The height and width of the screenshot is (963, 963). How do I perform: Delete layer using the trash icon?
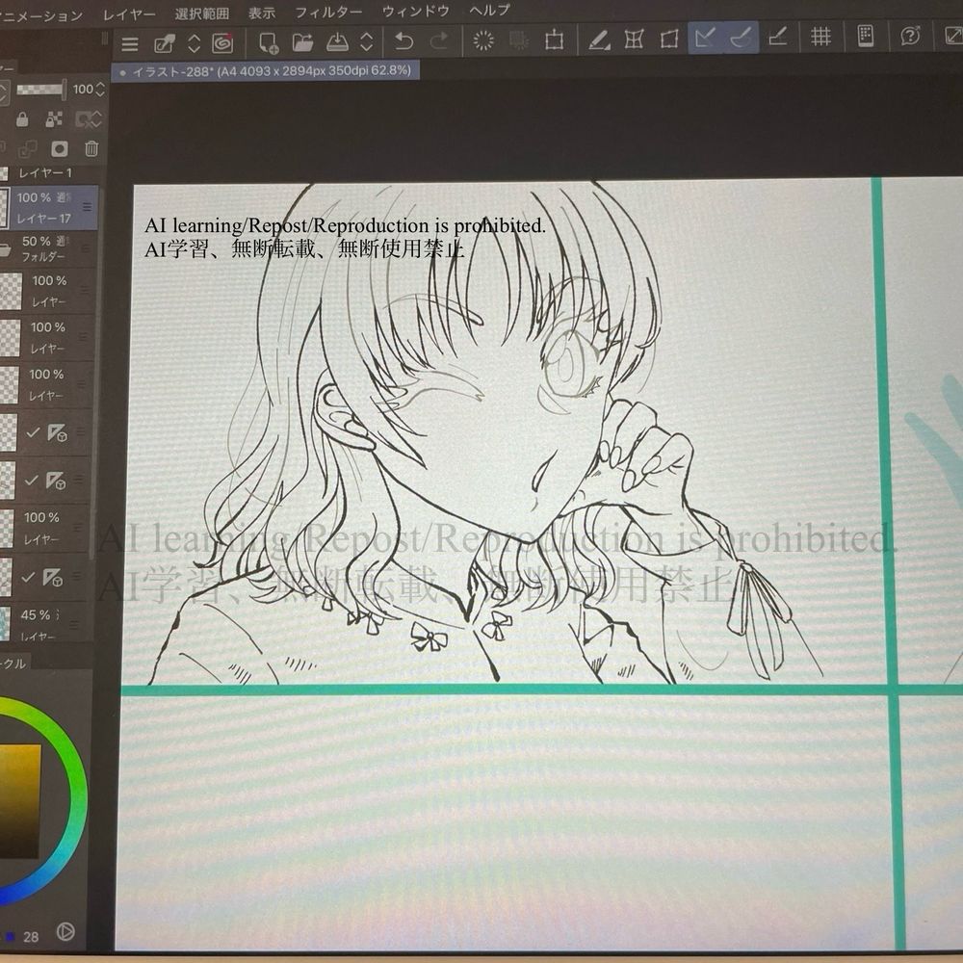click(x=91, y=148)
